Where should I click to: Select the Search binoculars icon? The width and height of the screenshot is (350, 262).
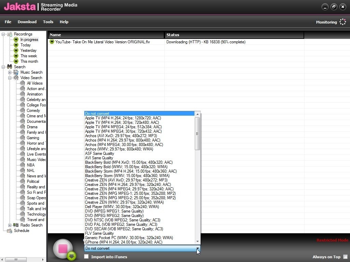point(9,67)
